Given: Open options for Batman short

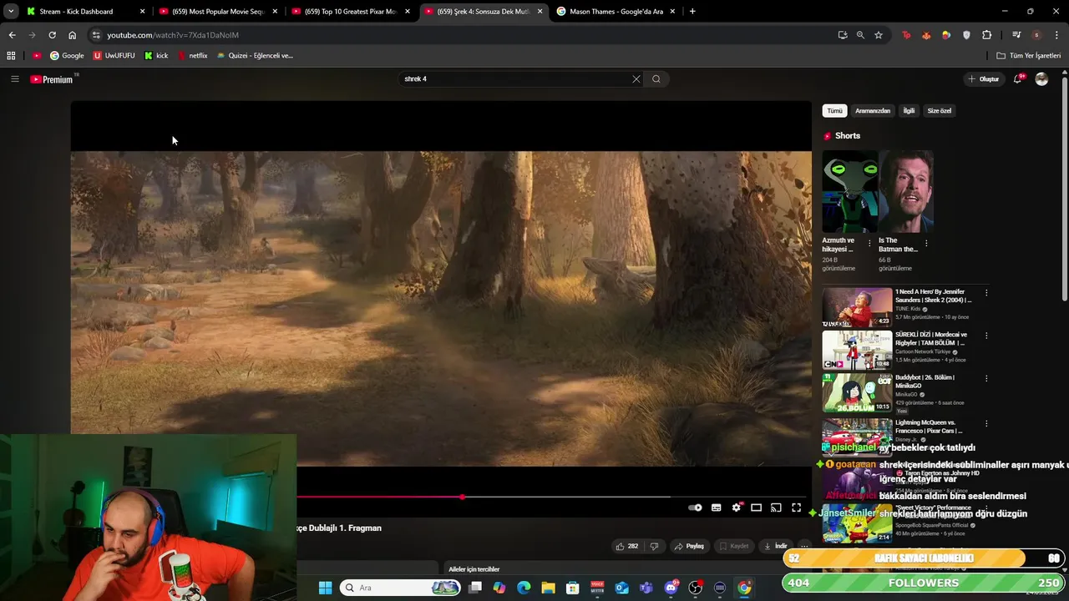Looking at the screenshot, I should (926, 244).
